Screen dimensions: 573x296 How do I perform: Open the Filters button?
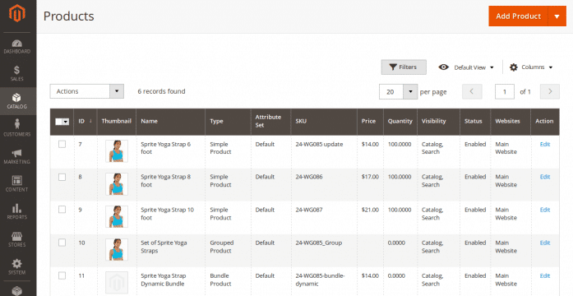404,67
